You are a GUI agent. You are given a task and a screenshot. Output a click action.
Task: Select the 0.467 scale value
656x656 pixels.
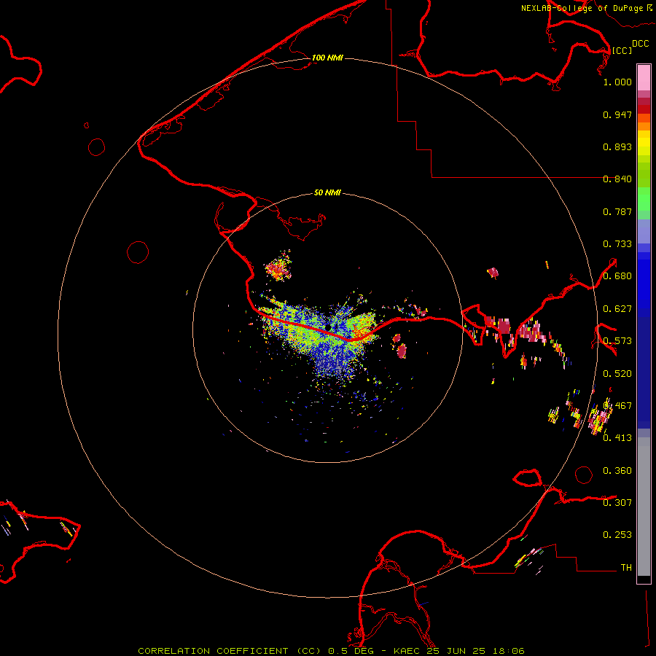[617, 406]
